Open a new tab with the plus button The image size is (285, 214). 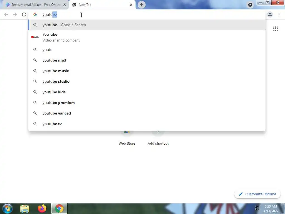click(x=142, y=5)
